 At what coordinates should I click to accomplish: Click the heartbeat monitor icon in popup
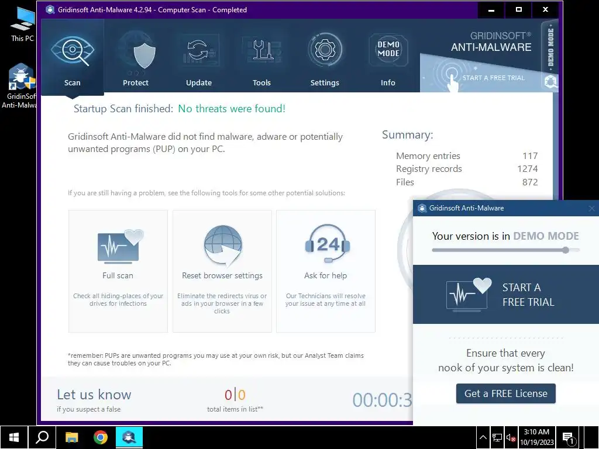coord(469,295)
